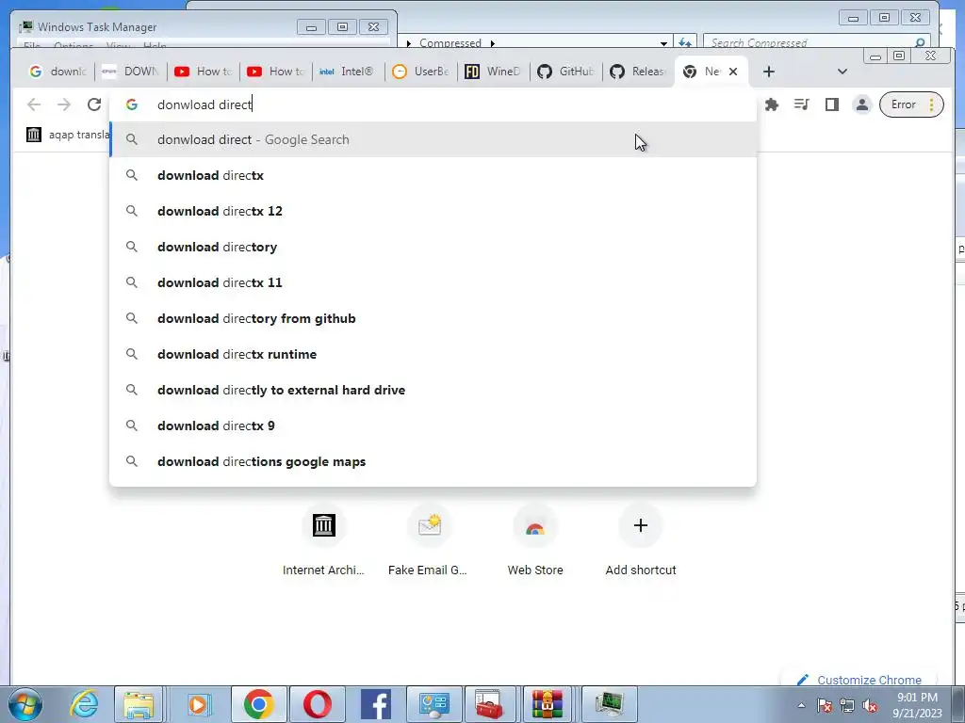The image size is (965, 723).
Task: Switch to the UserBe tab
Action: pyautogui.click(x=421, y=72)
